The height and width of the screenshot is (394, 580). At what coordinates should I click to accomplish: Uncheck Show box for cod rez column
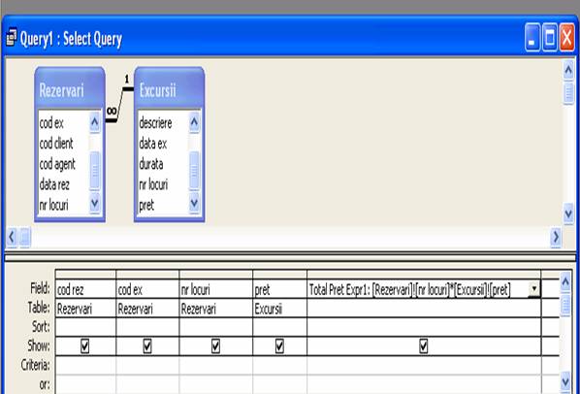[84, 346]
